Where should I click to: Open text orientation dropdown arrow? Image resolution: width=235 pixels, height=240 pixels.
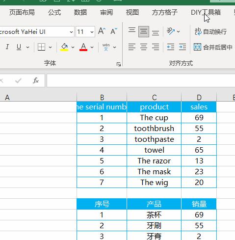click(179, 31)
